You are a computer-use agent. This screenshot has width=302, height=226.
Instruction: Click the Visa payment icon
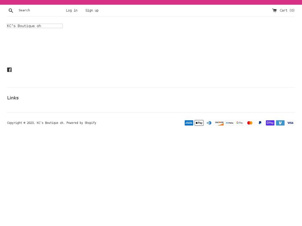point(290,123)
